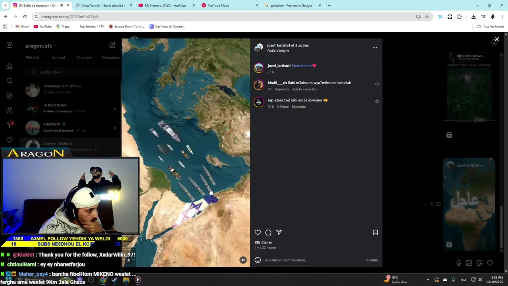The image size is (508, 286).
Task: Click the Ajouter un commentaire field
Action: (314, 260)
